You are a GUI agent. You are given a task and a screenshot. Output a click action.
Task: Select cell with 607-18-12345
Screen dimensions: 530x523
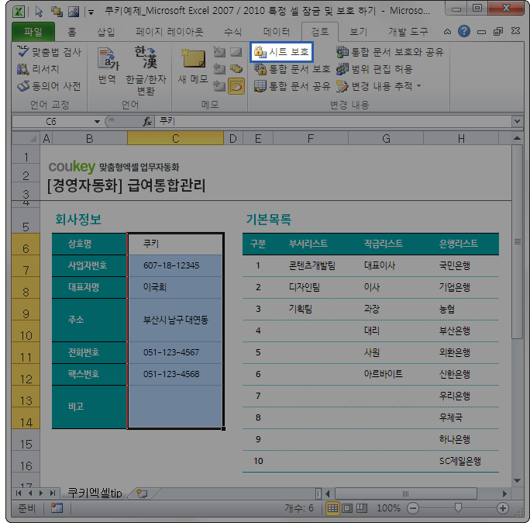[175, 265]
